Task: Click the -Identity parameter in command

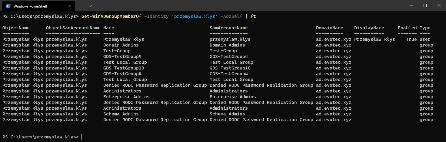Action: 156,16
